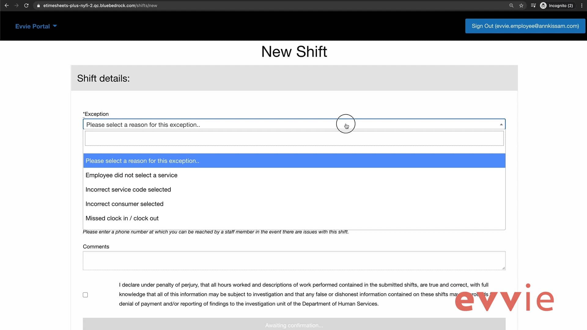Select 'Incorrect consumer selected' option
587x330 pixels.
(124, 204)
